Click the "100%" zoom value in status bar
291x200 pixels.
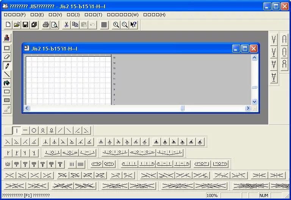[212, 195]
